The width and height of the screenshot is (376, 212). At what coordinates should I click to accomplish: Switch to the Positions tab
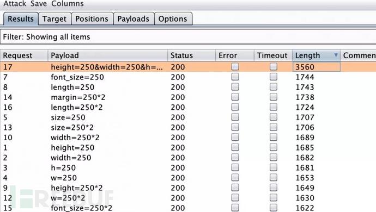tap(92, 18)
